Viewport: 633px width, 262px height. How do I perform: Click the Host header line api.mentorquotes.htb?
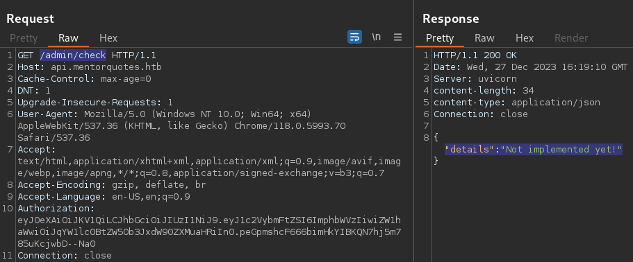coord(89,67)
